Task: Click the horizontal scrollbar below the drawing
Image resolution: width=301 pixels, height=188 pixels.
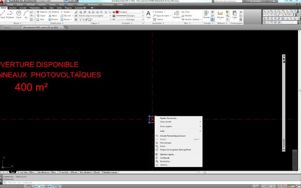Action: pos(248,172)
